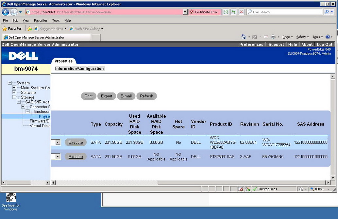338x219 pixels.
Task: Open the File menu
Action: click(x=5, y=21)
